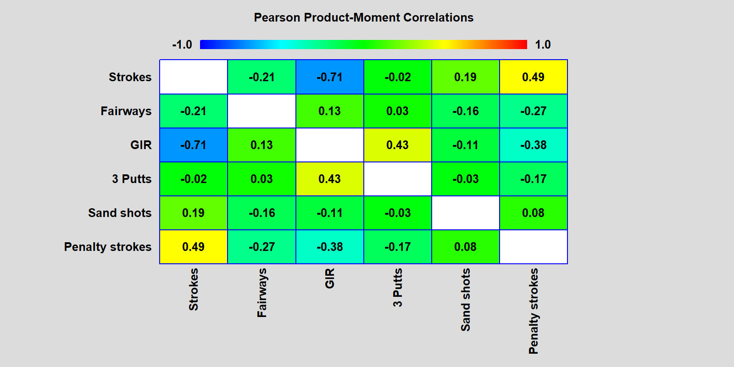Click the vertical Strokes column label at the bottom
This screenshot has height=367, width=734.
pyautogui.click(x=194, y=289)
